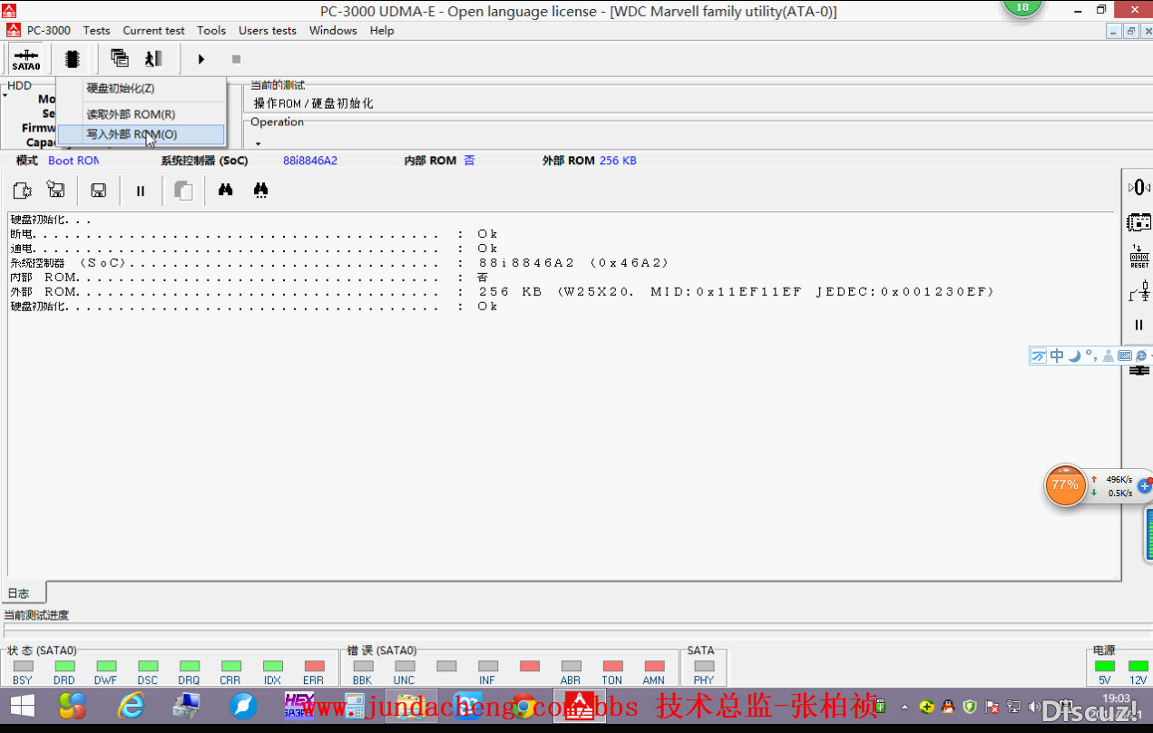1153x733 pixels.
Task: Click the RESET icon on right panel
Action: [x=1139, y=256]
